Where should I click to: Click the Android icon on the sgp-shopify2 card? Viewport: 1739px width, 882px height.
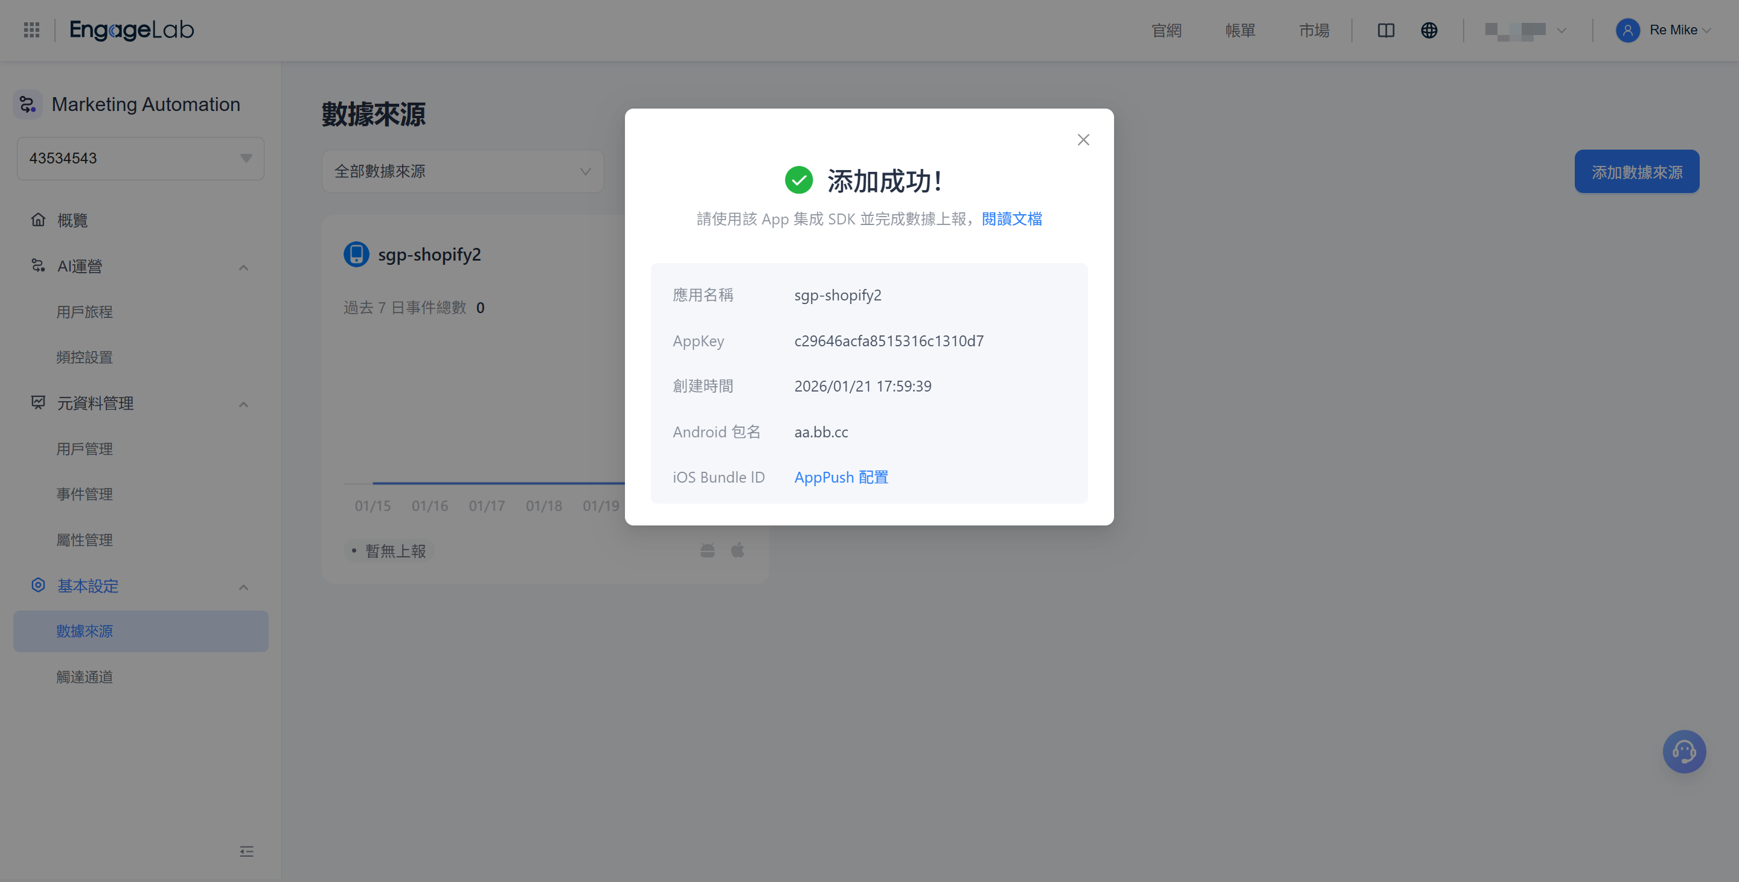click(707, 550)
